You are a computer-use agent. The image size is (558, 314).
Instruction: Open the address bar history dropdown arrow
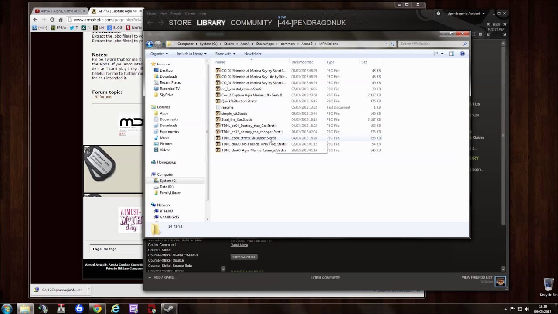click(x=386, y=44)
